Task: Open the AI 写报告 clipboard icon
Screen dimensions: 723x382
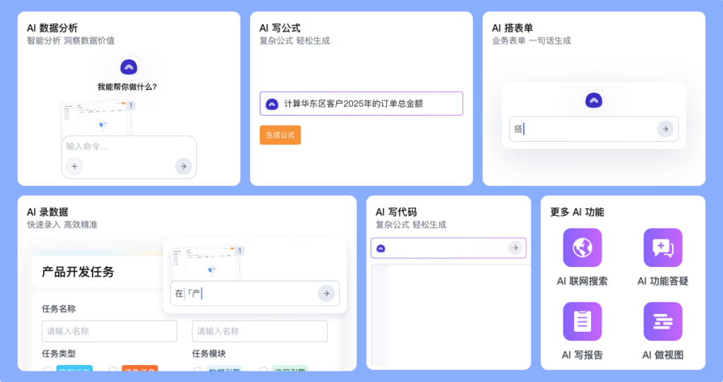Action: (582, 321)
